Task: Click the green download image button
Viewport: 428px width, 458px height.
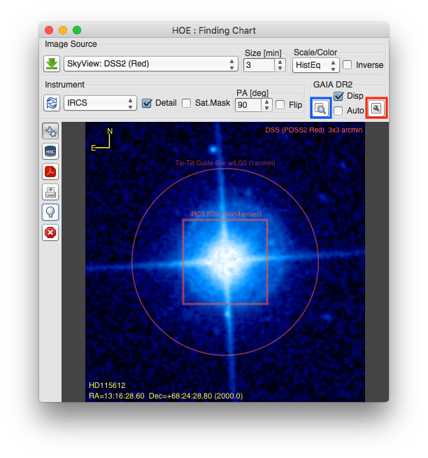Action: point(52,64)
